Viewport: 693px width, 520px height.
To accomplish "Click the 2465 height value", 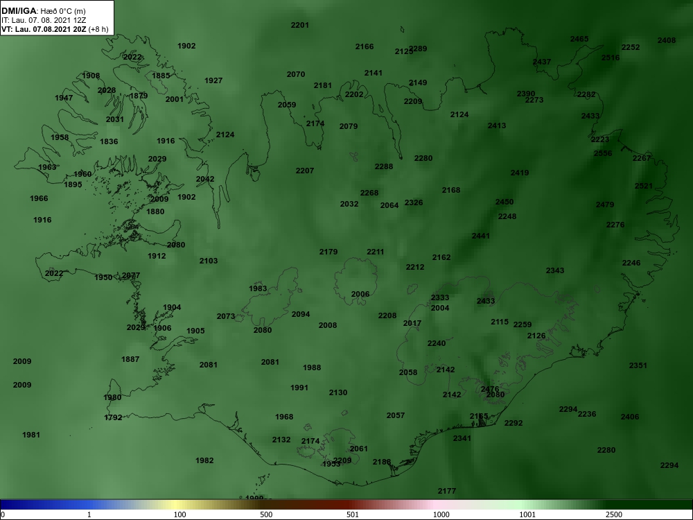I will click(x=579, y=39).
